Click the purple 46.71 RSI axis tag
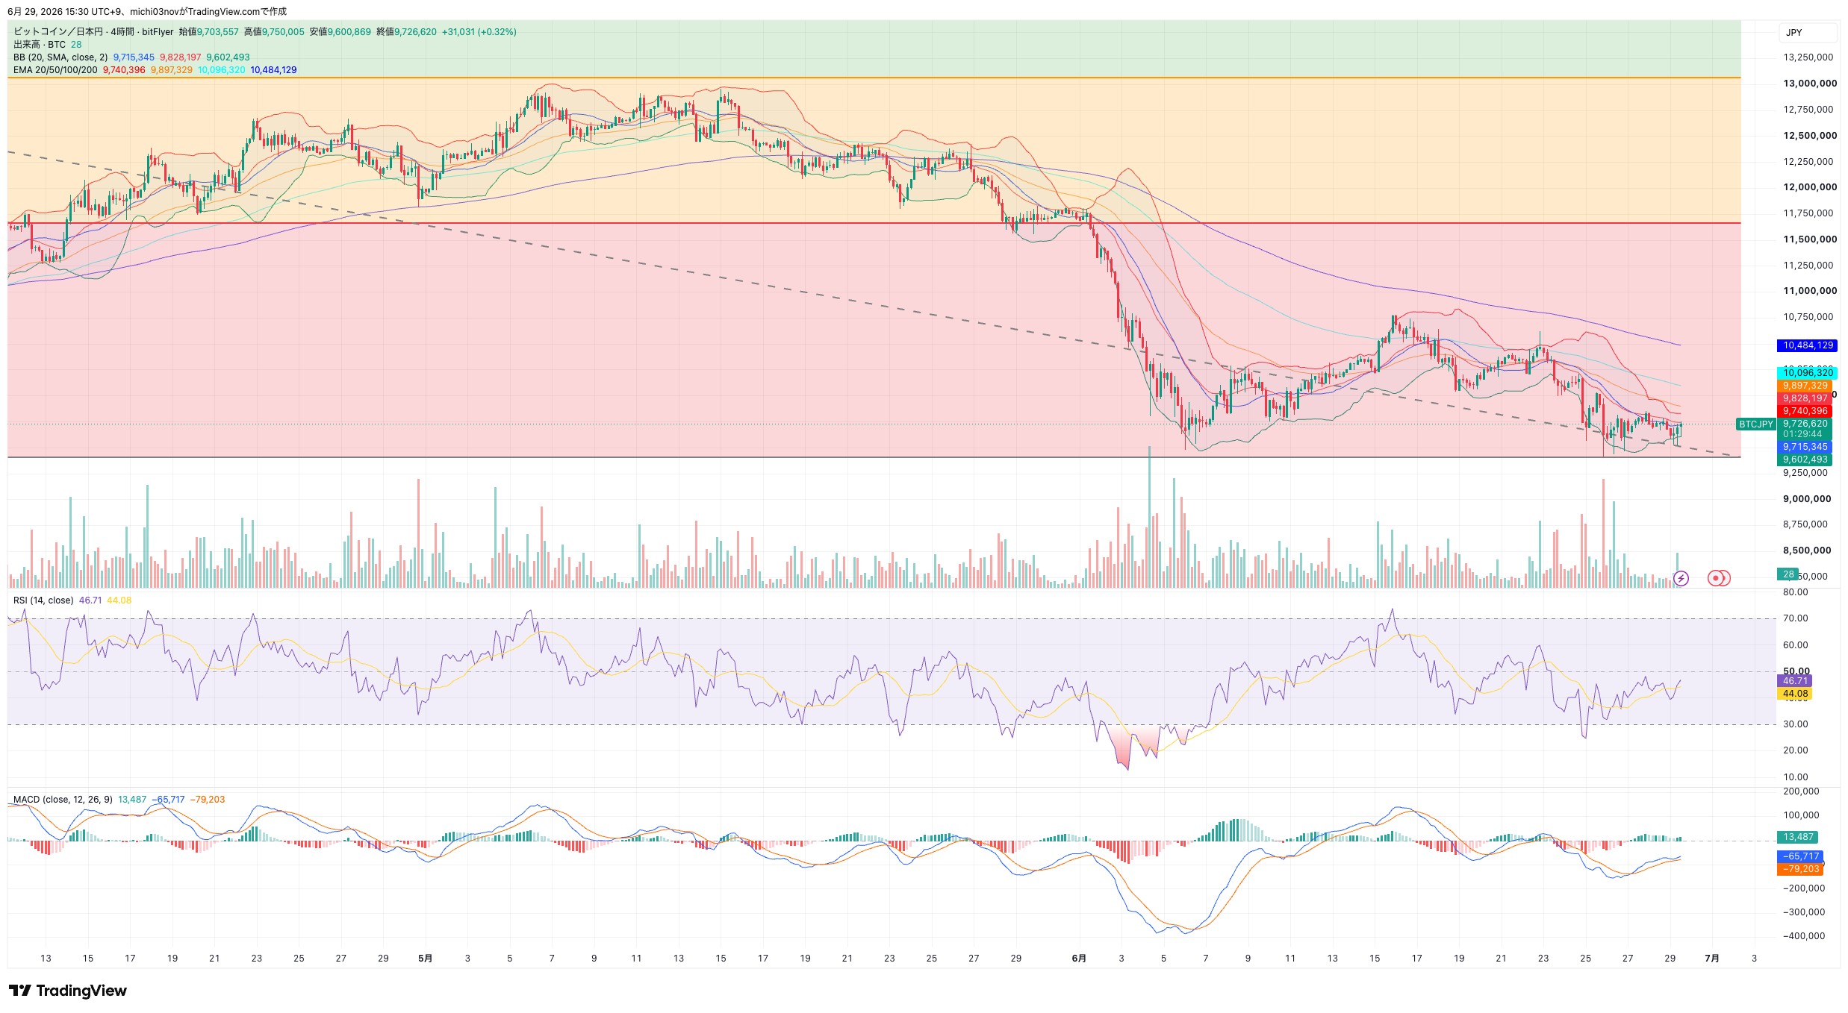The height and width of the screenshot is (1013, 1848). pyautogui.click(x=1795, y=681)
